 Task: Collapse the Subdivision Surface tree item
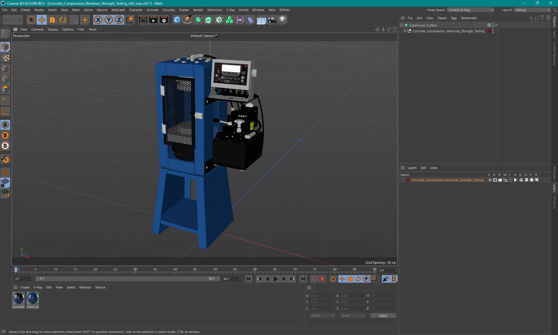[402, 25]
